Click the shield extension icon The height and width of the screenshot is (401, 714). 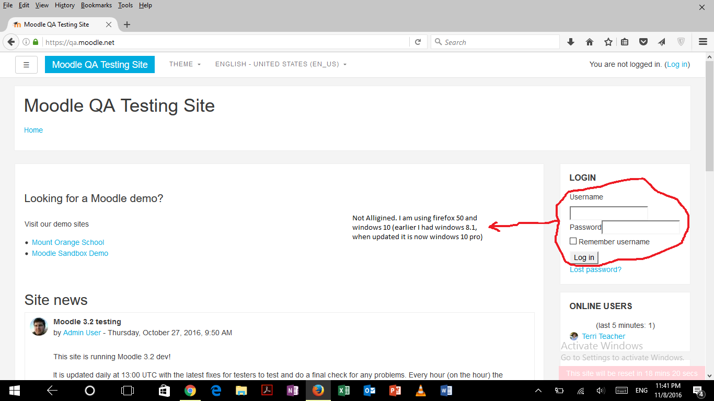click(681, 42)
